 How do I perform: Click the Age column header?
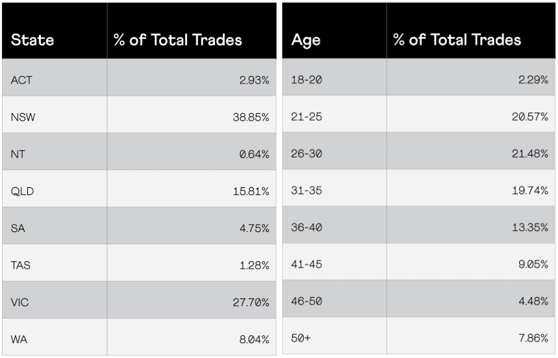tap(306, 40)
